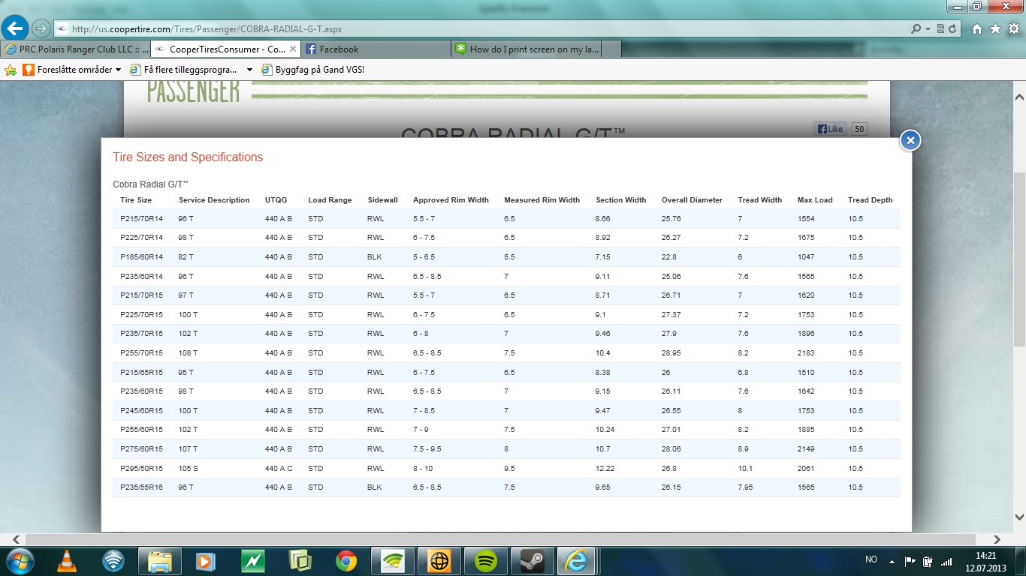1026x576 pixels.
Task: Go back using the browser back arrow
Action: point(16,28)
